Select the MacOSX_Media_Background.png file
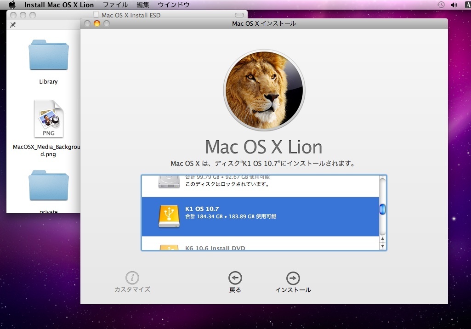This screenshot has width=471, height=329. click(x=48, y=120)
